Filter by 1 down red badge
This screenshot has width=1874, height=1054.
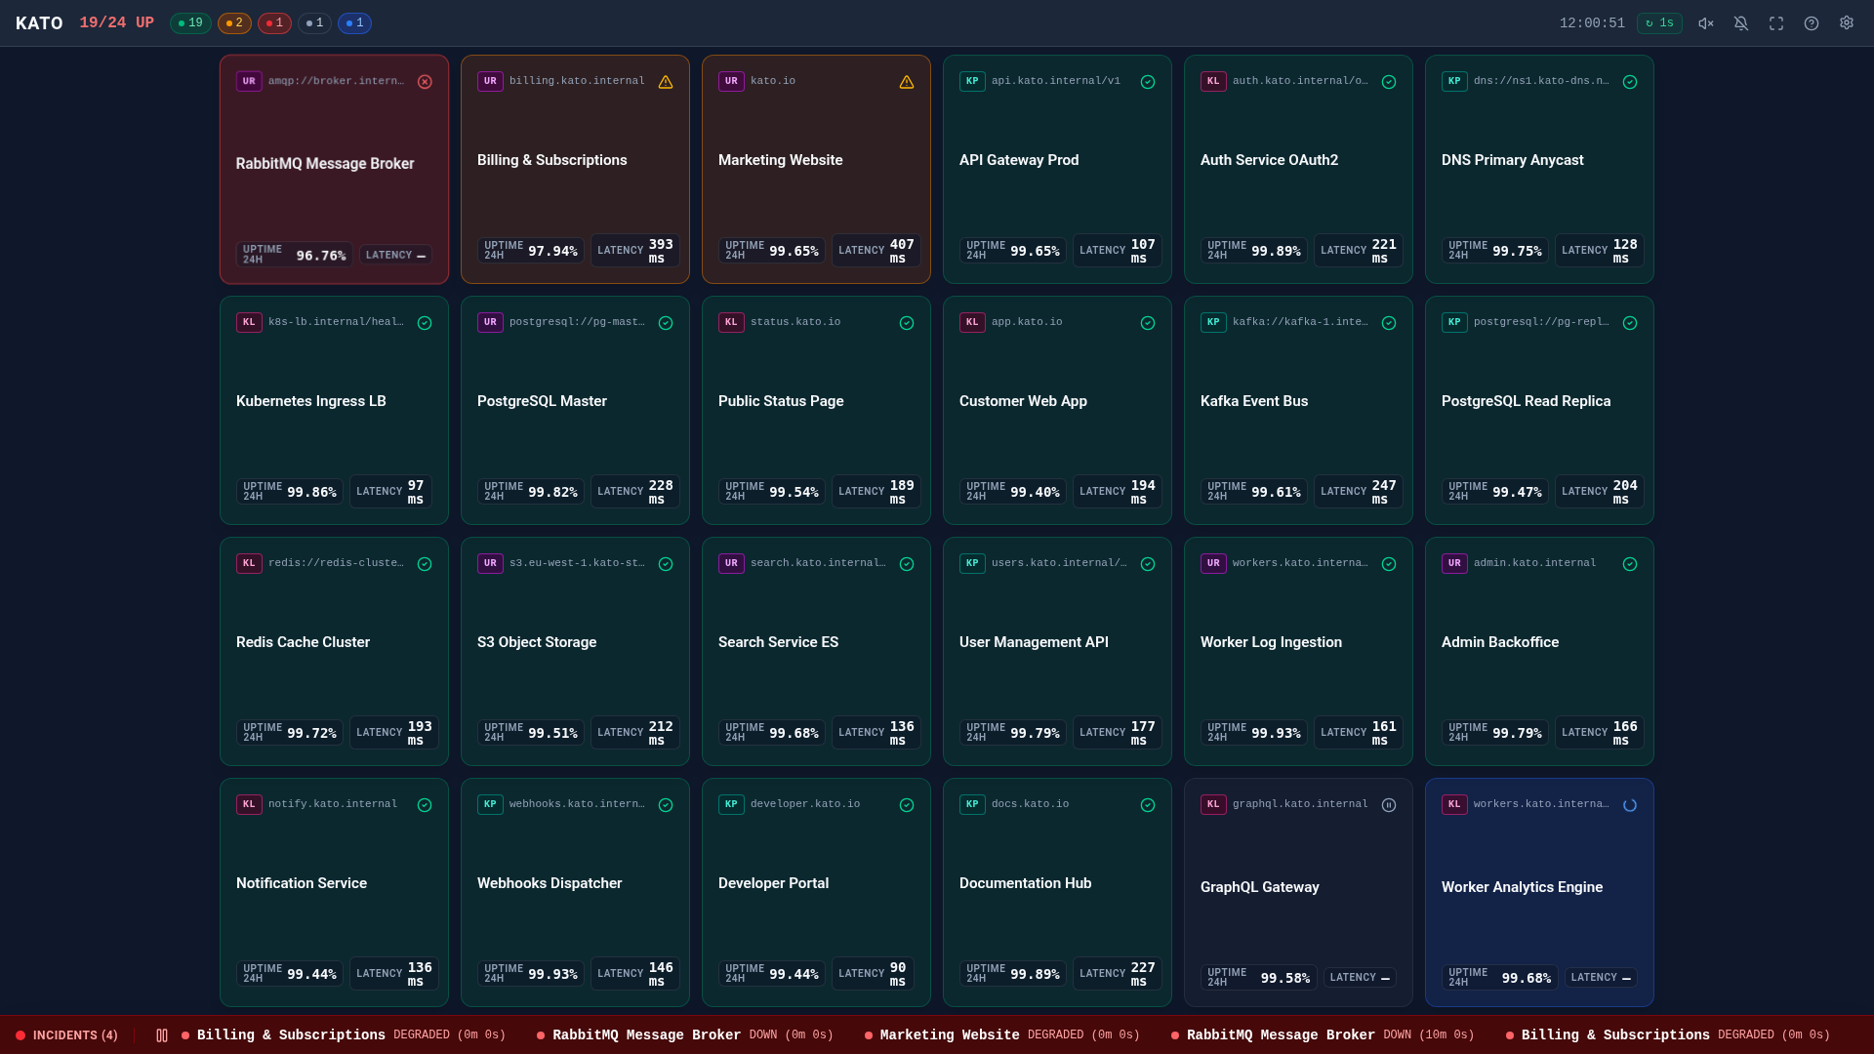click(x=274, y=23)
